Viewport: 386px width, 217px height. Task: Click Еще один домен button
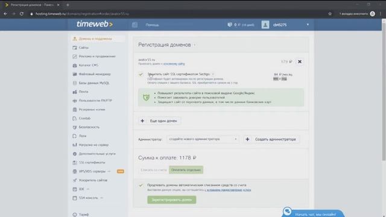[159, 121]
